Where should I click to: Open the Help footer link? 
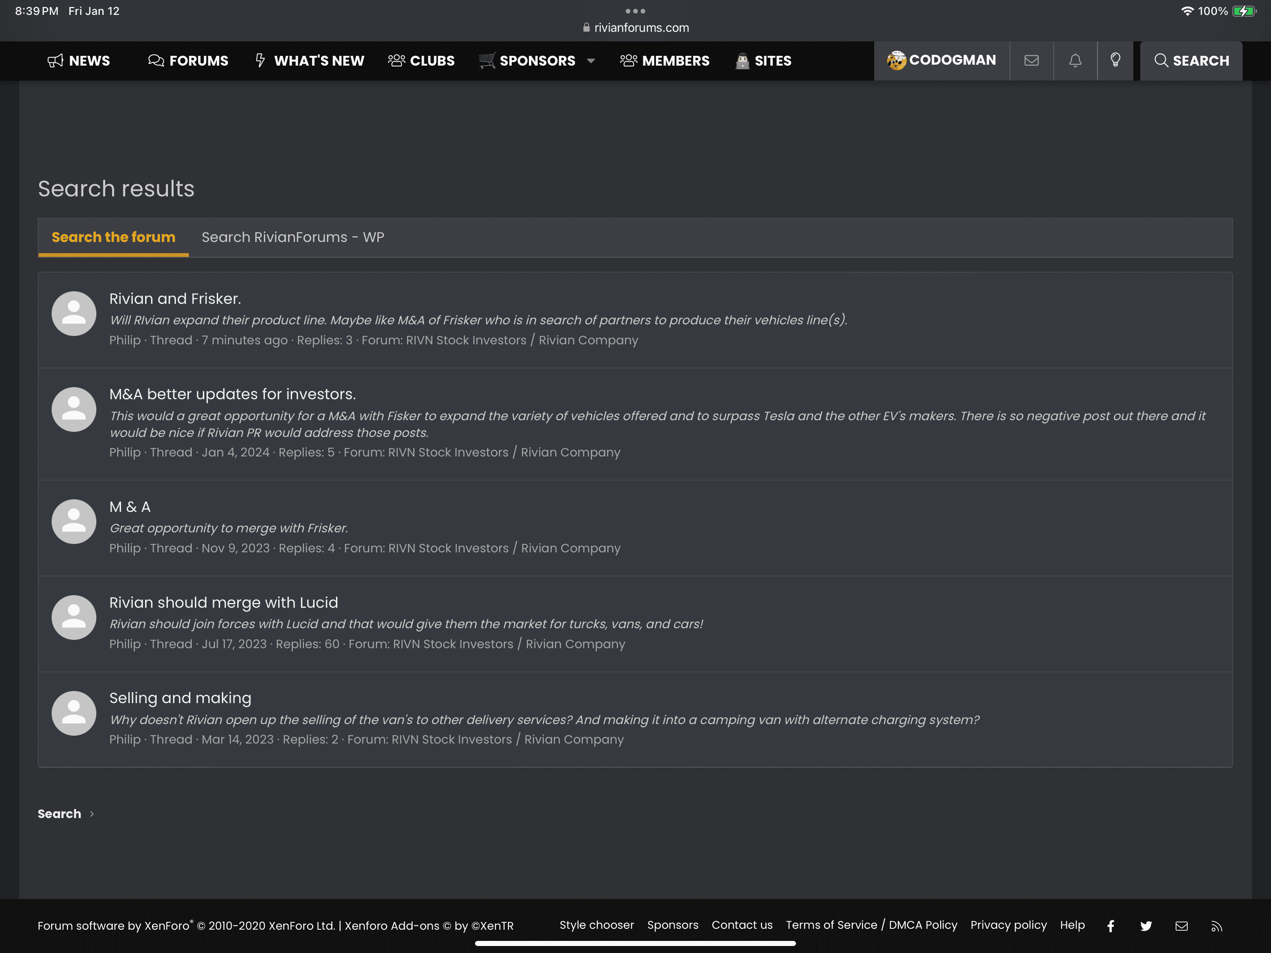1072,925
